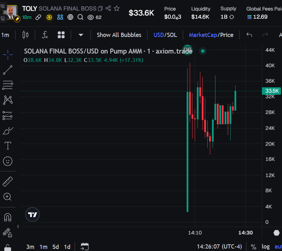Pick the brush drawing tool
Viewport: 282px width, 251px height.
(8, 131)
